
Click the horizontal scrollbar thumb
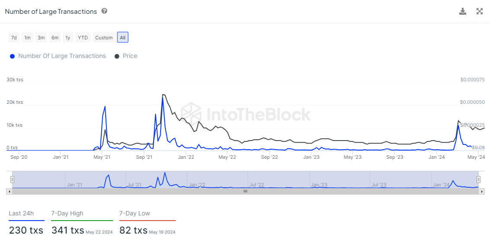tap(245, 191)
